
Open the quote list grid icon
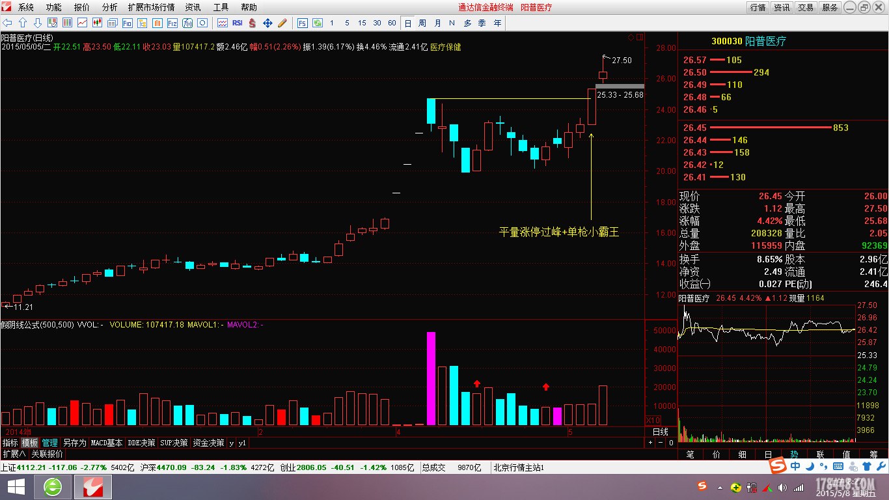tap(68, 23)
